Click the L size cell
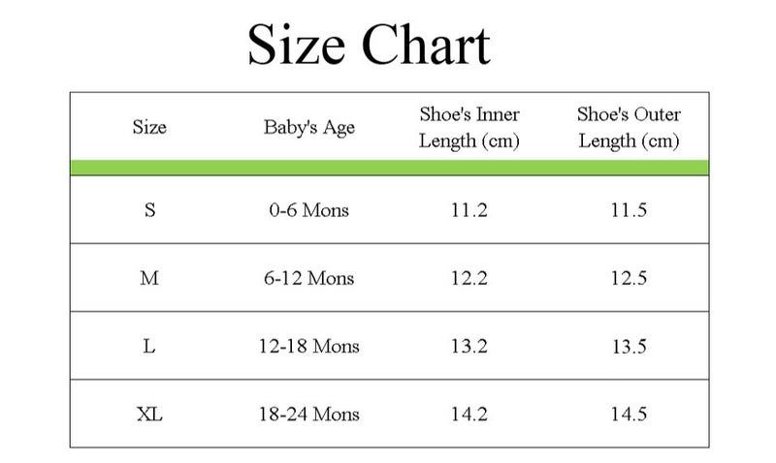The height and width of the screenshot is (463, 776). tap(149, 346)
